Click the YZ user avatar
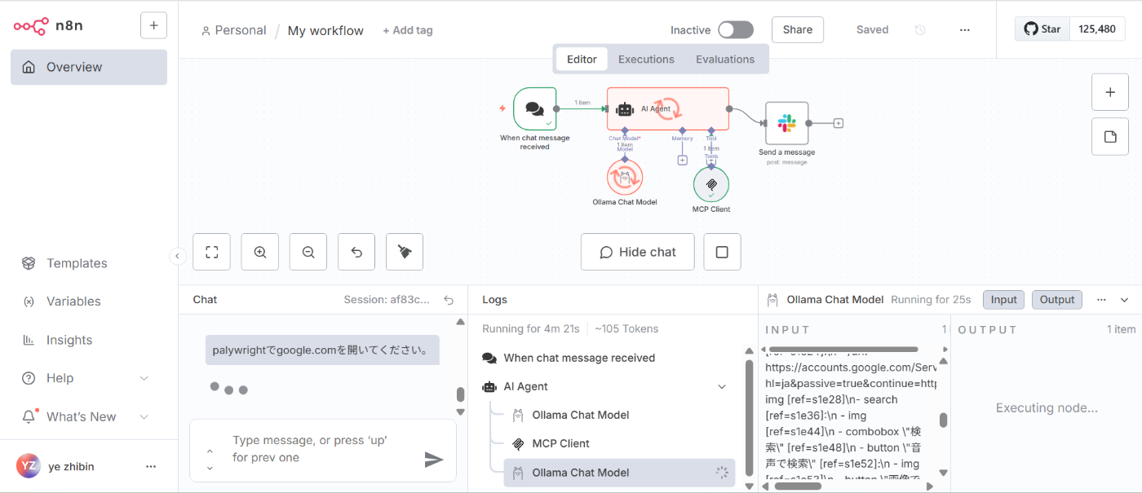This screenshot has width=1142, height=493. (x=28, y=466)
